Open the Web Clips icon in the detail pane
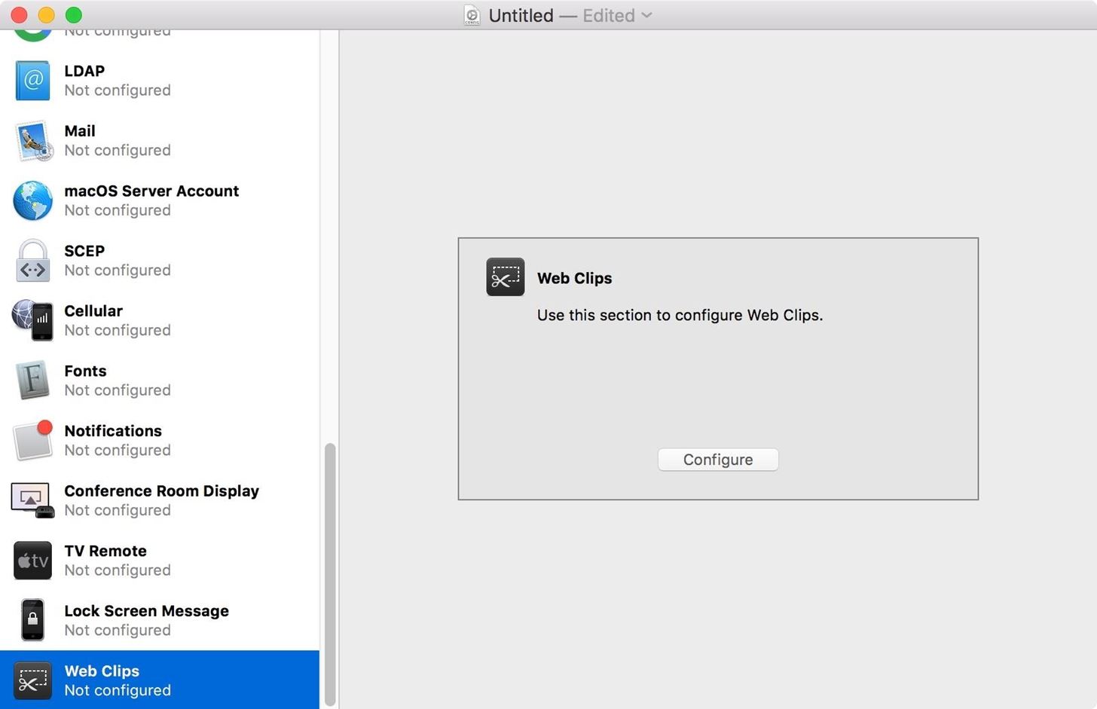This screenshot has width=1097, height=709. 505,277
